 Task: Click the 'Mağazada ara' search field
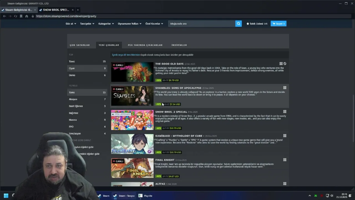[202, 24]
